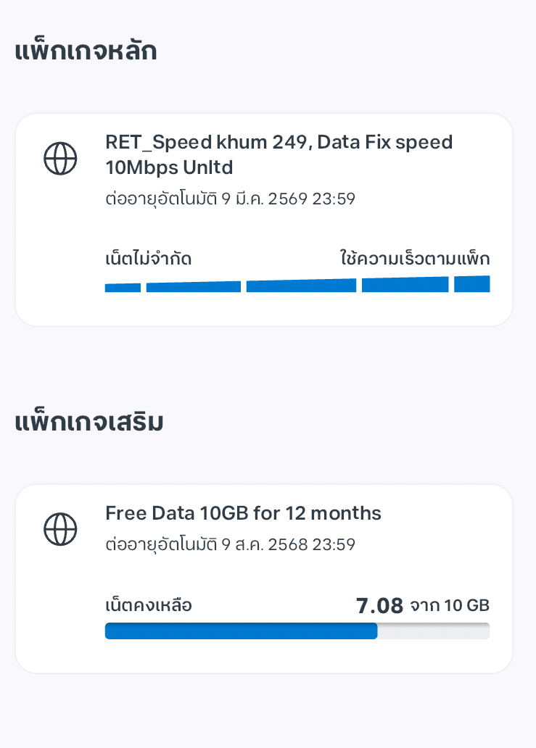This screenshot has width=536, height=748.
Task: Click first short segment of speed bar
Action: point(123,288)
